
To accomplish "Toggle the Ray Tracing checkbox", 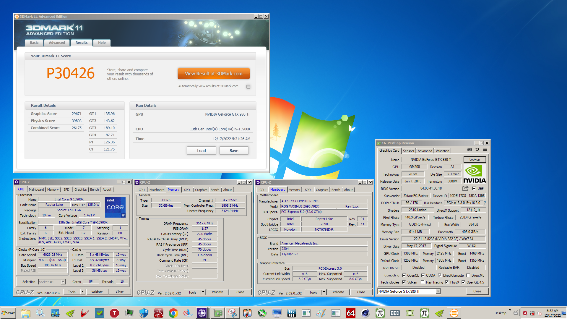I will coord(423,282).
